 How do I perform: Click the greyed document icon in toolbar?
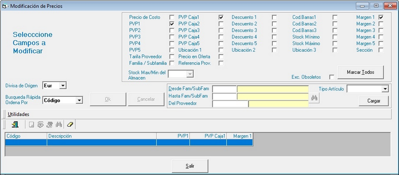pyautogui.click(x=32, y=125)
